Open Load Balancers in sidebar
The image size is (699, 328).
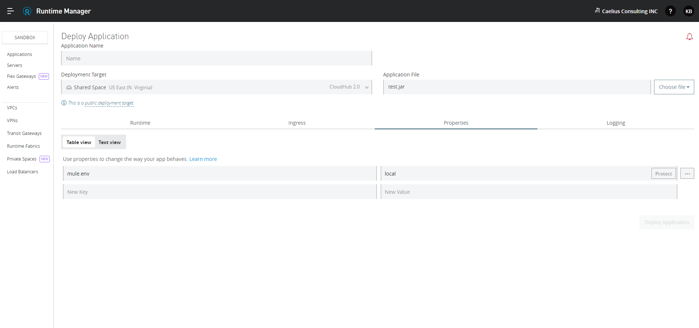point(22,172)
